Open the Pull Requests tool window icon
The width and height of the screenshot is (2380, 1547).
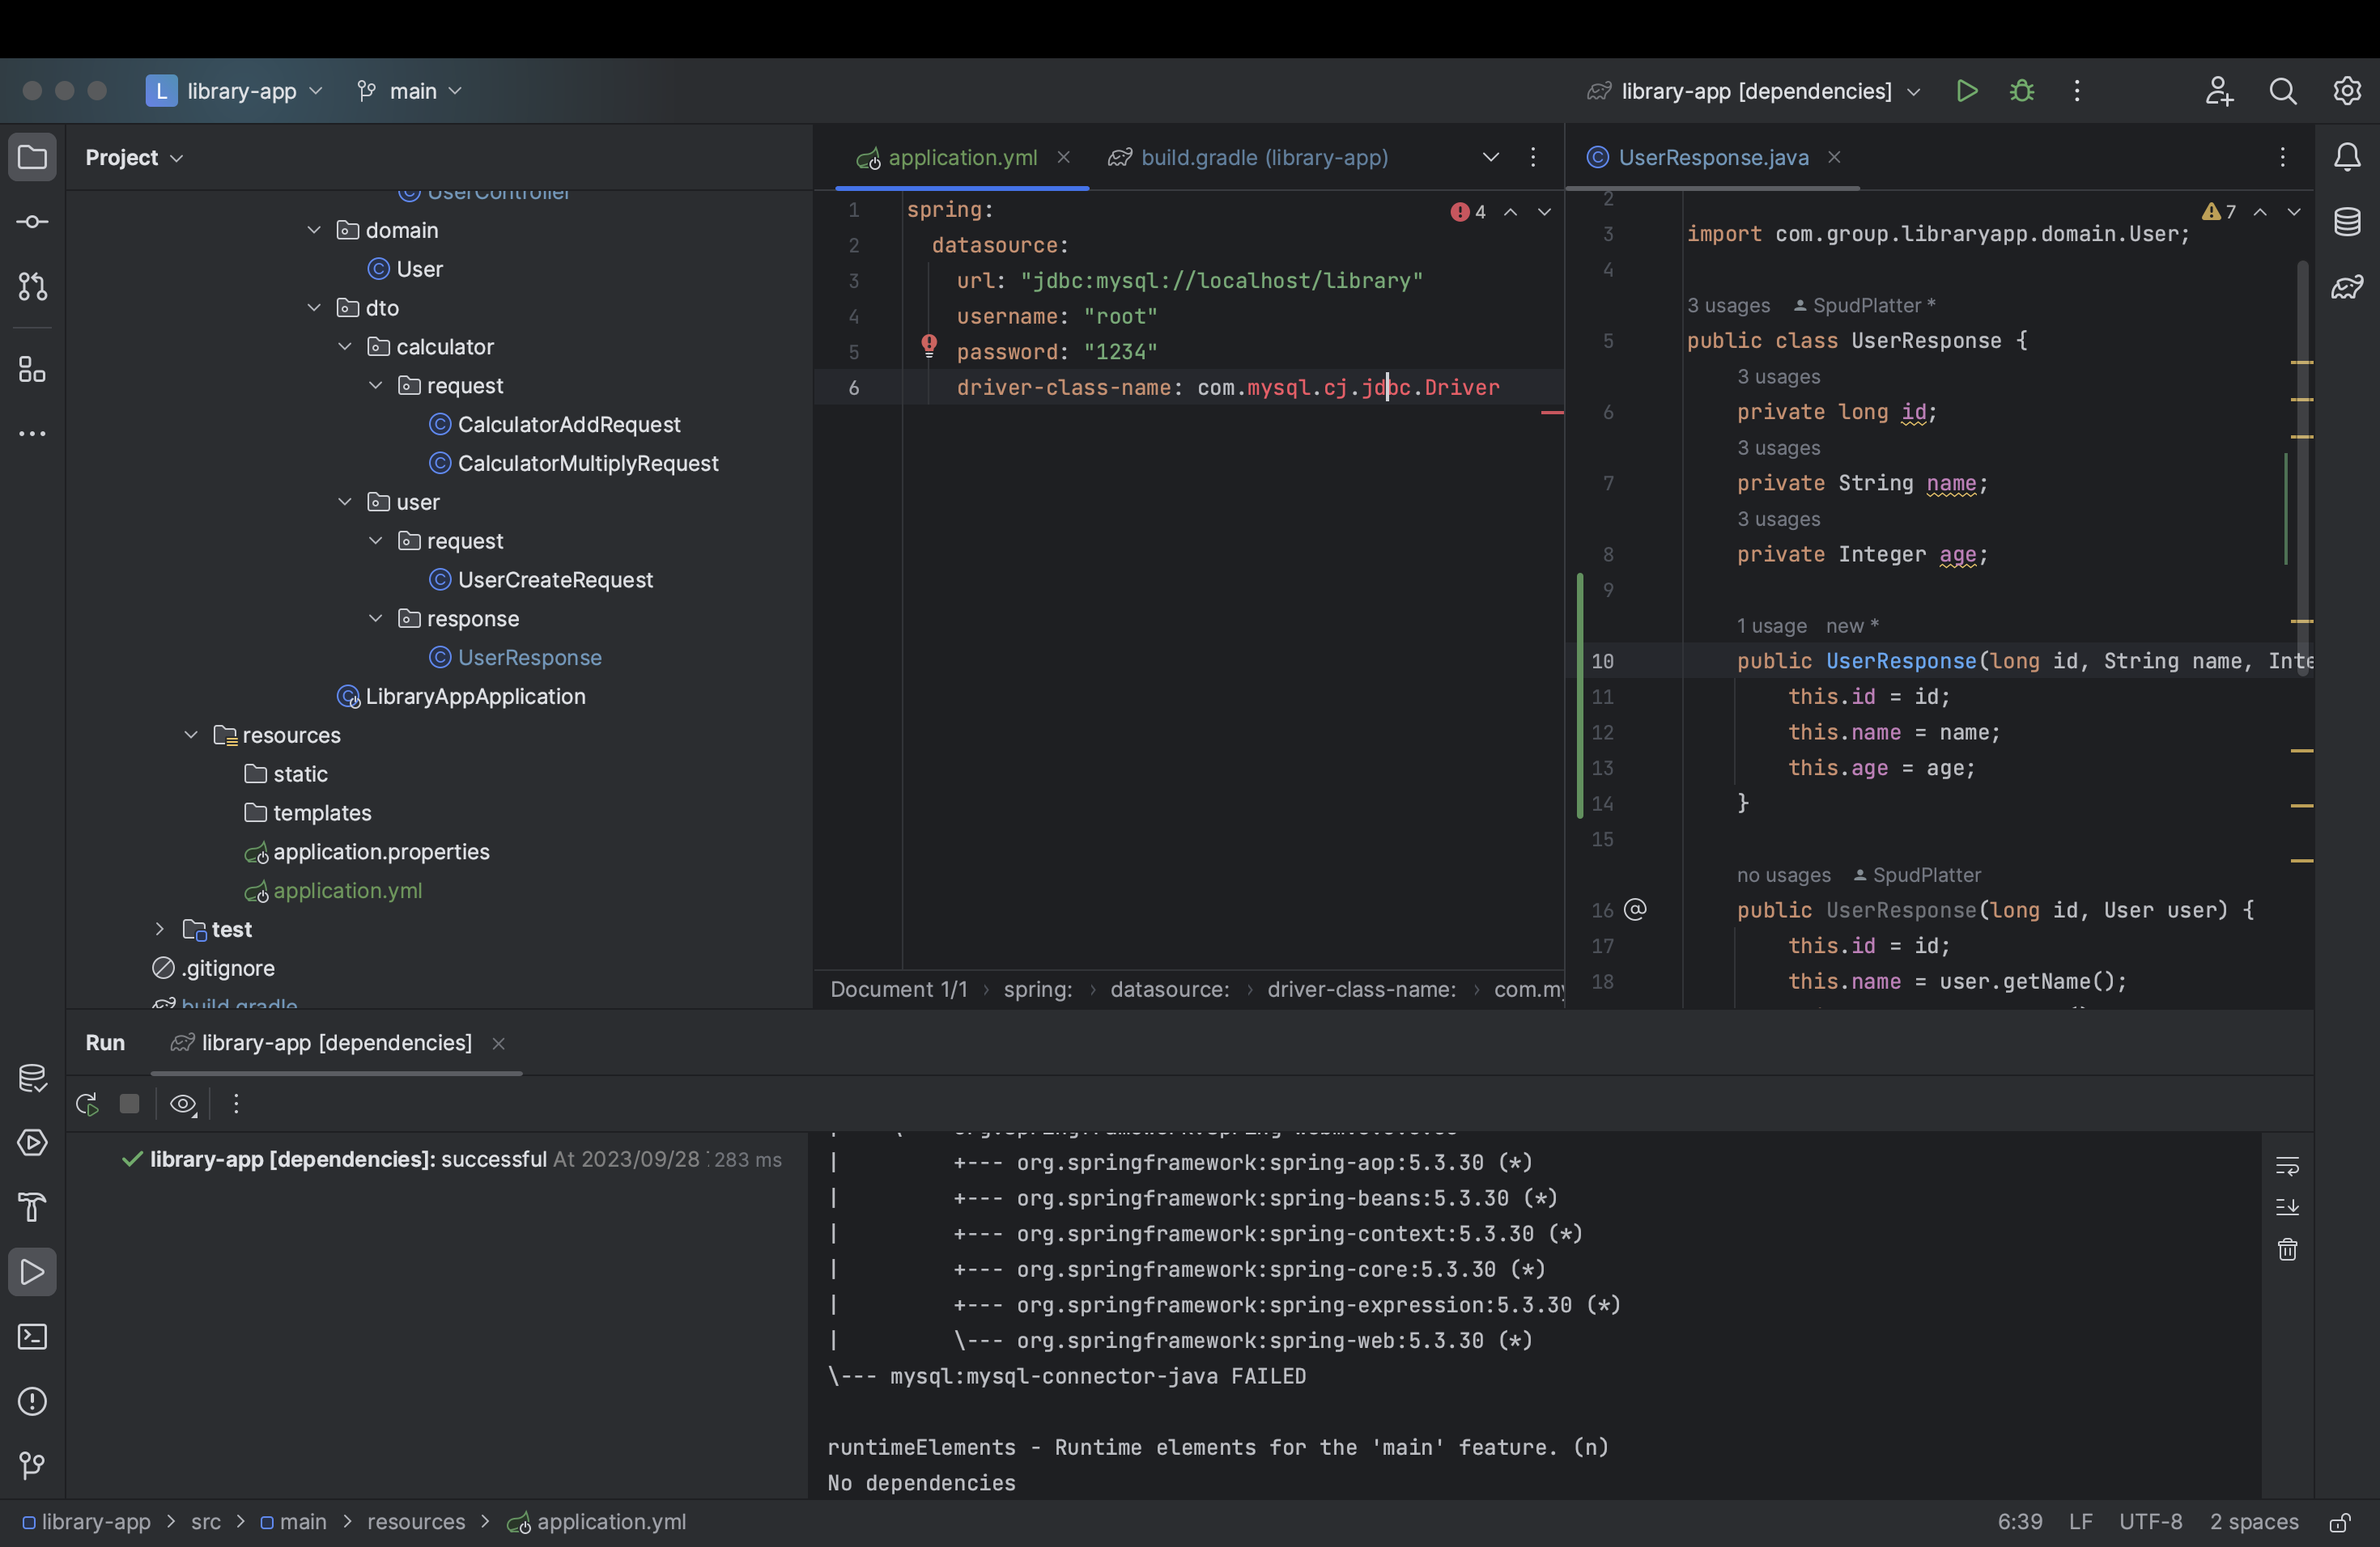pyautogui.click(x=32, y=286)
